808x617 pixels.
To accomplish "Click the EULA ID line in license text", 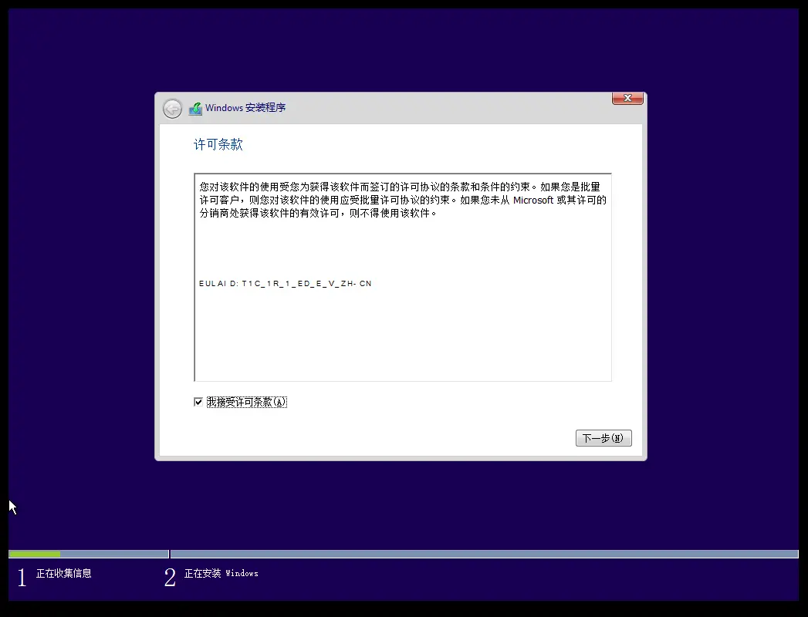I will pos(285,283).
